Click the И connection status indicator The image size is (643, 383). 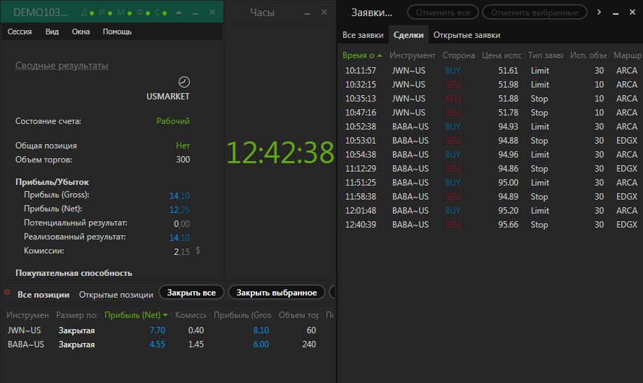(x=105, y=13)
